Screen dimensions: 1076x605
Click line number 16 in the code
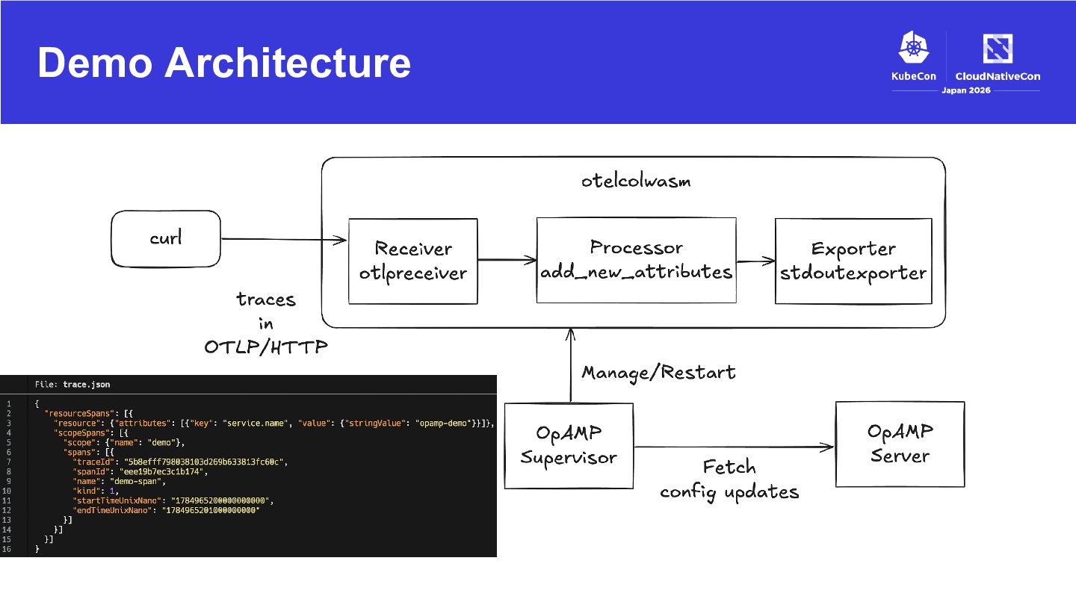click(x=7, y=549)
